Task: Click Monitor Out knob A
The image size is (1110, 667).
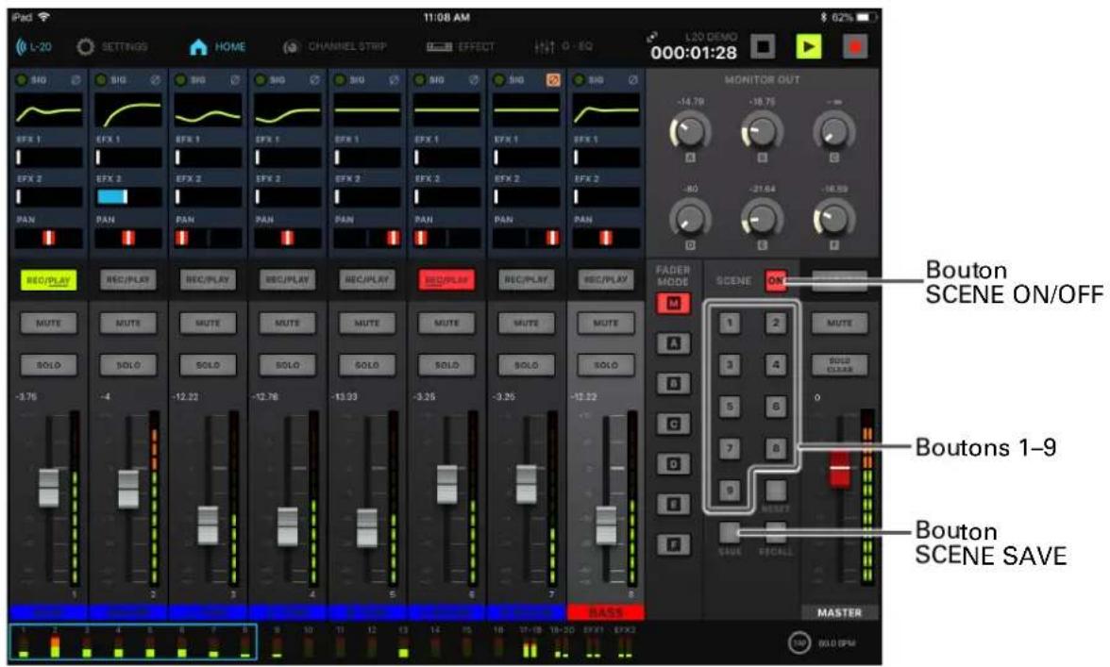Action: coord(690,132)
